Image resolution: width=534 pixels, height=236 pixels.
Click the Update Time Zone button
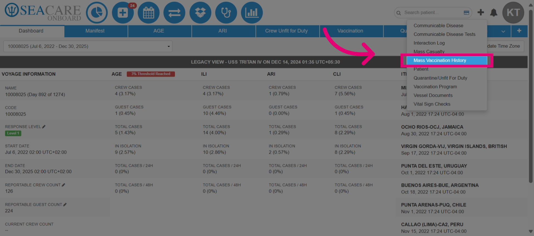point(505,46)
